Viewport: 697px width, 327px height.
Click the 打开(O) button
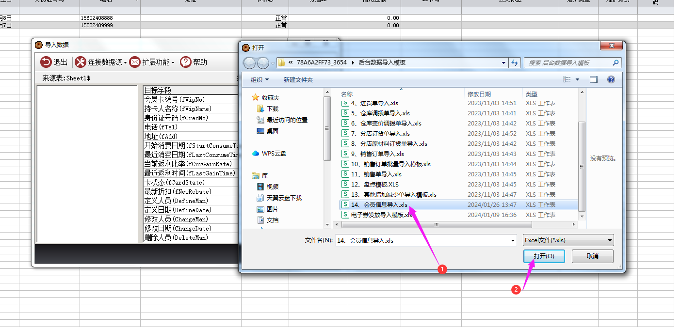click(x=544, y=256)
